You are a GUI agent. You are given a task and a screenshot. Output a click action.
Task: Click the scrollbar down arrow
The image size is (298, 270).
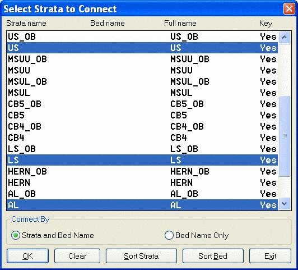tap(285, 204)
